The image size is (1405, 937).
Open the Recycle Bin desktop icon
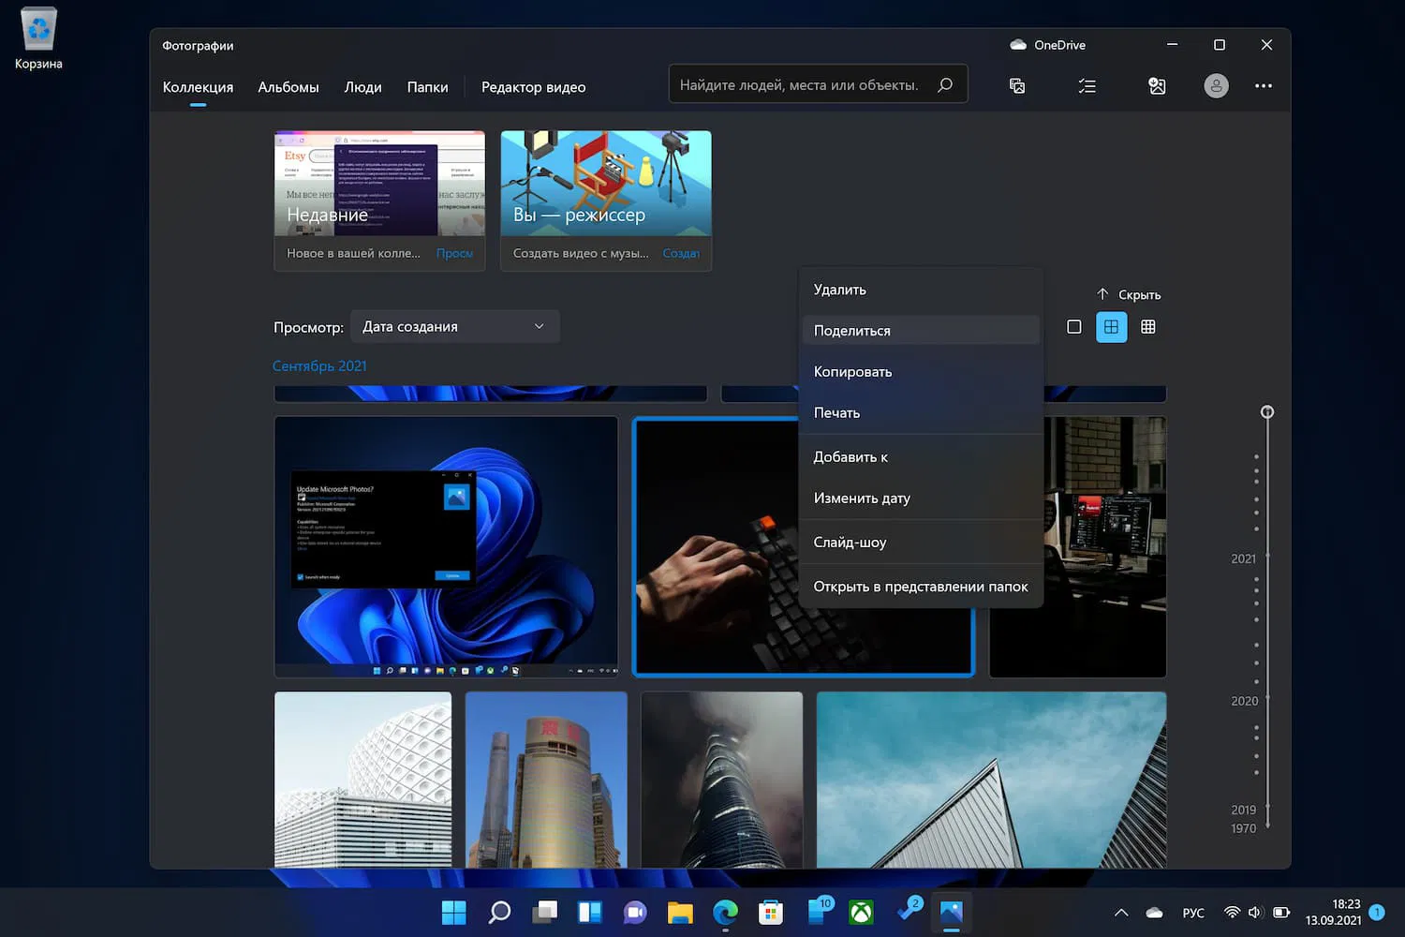tap(38, 39)
